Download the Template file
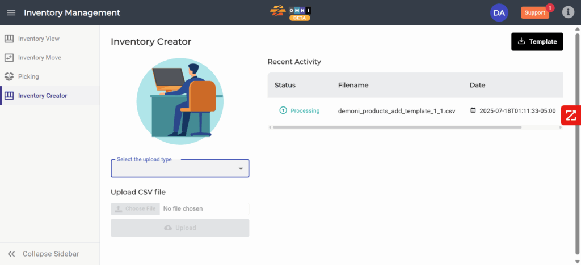 537,42
